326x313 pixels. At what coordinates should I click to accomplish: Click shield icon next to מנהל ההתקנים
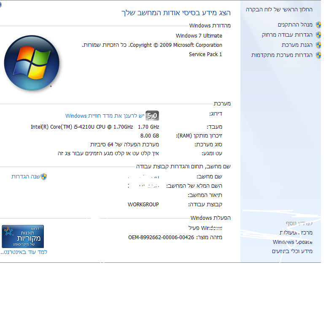[318, 25]
